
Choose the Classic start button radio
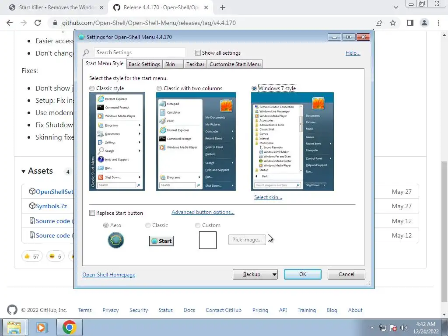[x=148, y=225]
